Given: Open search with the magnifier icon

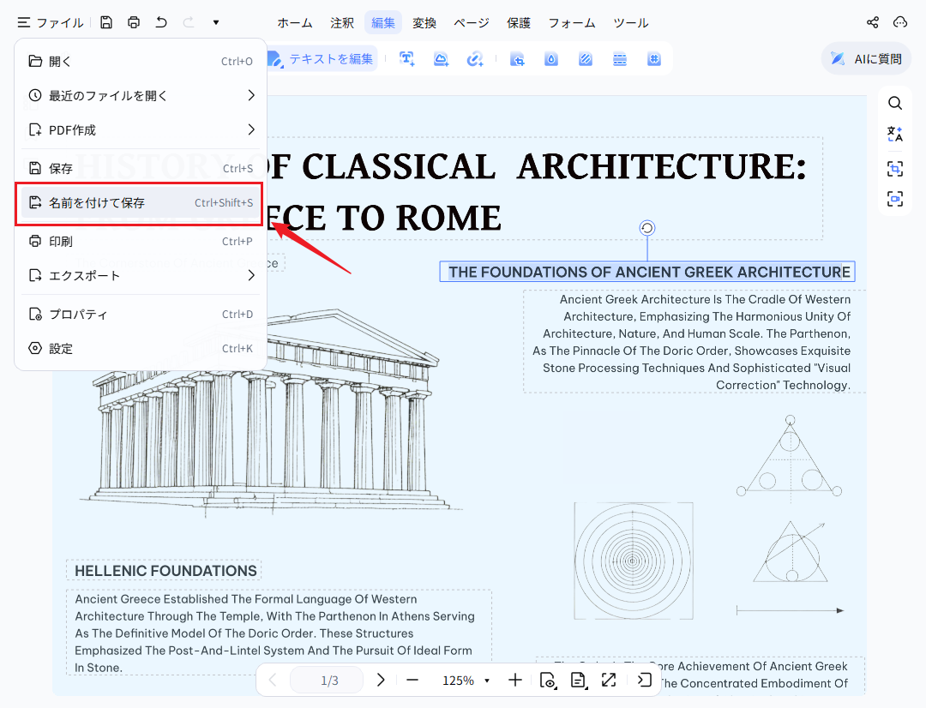Looking at the screenshot, I should (894, 104).
